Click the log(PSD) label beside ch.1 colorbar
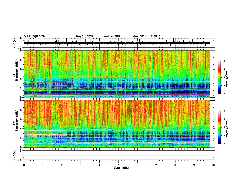 coord(227,79)
